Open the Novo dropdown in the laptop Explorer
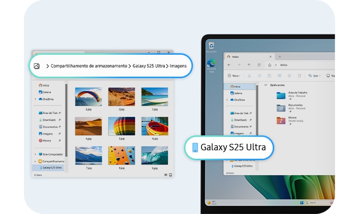This screenshot has width=359, height=214. (x=234, y=76)
